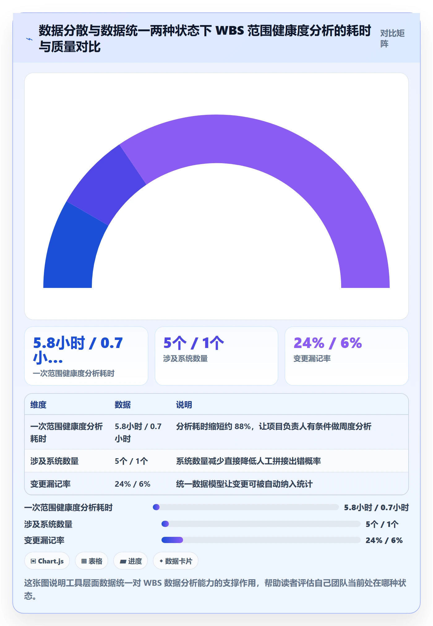Open the 5个 / 1个 涉及系统数量 card
433x626 pixels.
(216, 356)
